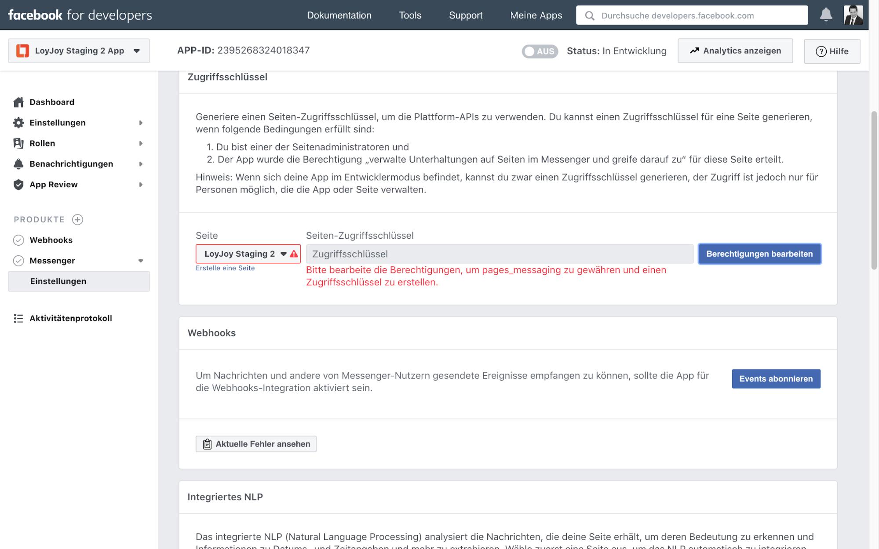The width and height of the screenshot is (879, 549).
Task: Click the Einstellungen gear icon in sidebar
Action: click(18, 123)
